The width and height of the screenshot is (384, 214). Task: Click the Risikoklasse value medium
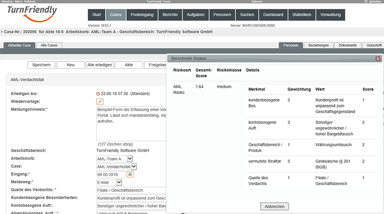point(224,87)
